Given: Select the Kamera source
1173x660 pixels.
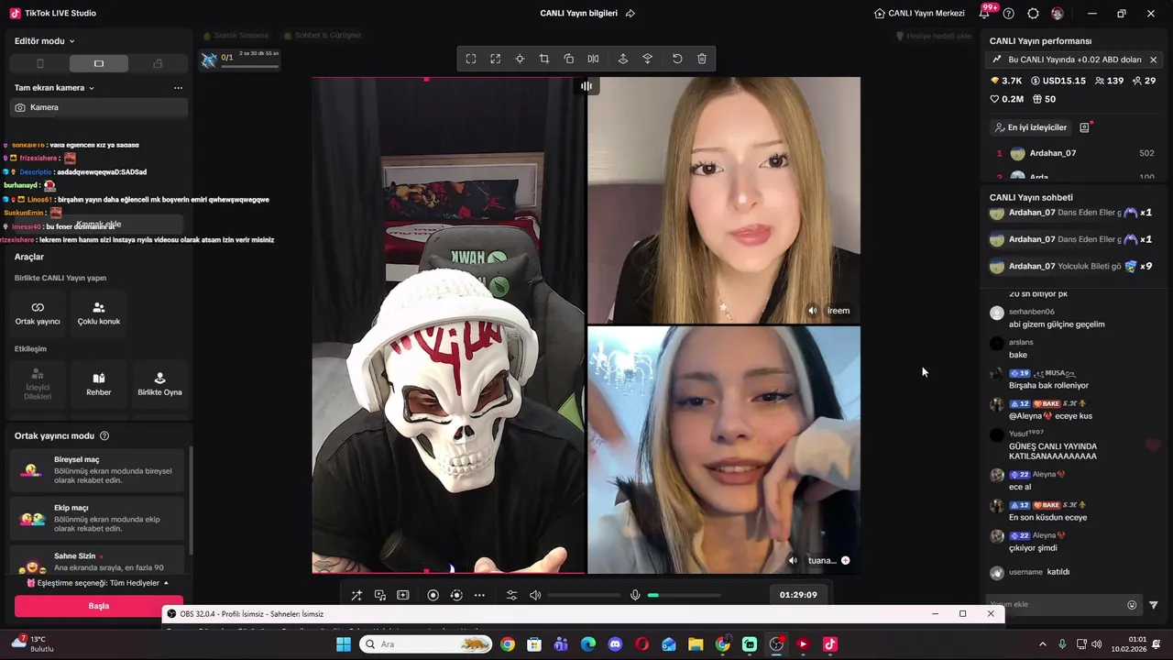Looking at the screenshot, I should (99, 107).
